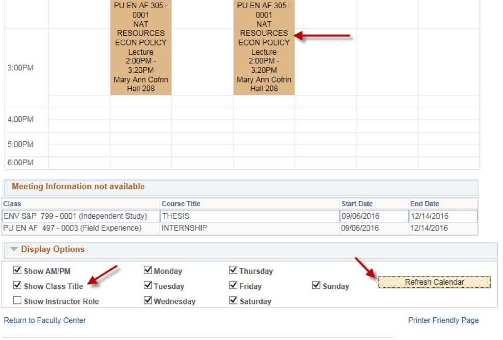The width and height of the screenshot is (503, 340).
Task: Select the PU EN AF 497 Field Experience row
Action: pos(72,228)
